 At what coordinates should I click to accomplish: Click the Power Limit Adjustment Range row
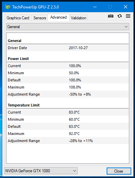[67, 94]
